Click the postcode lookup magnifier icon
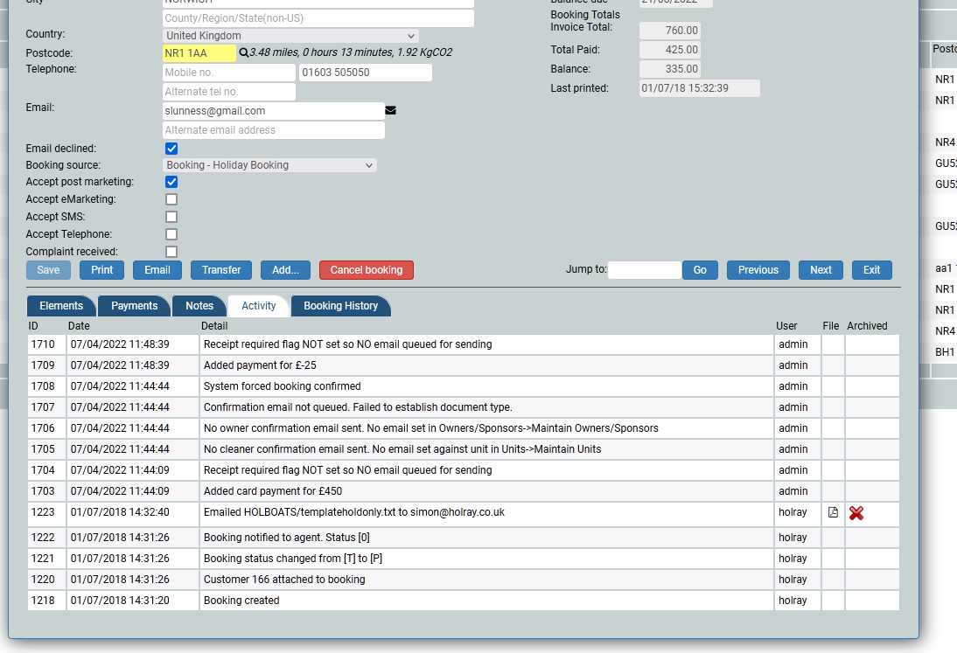The image size is (957, 653). pos(243,53)
